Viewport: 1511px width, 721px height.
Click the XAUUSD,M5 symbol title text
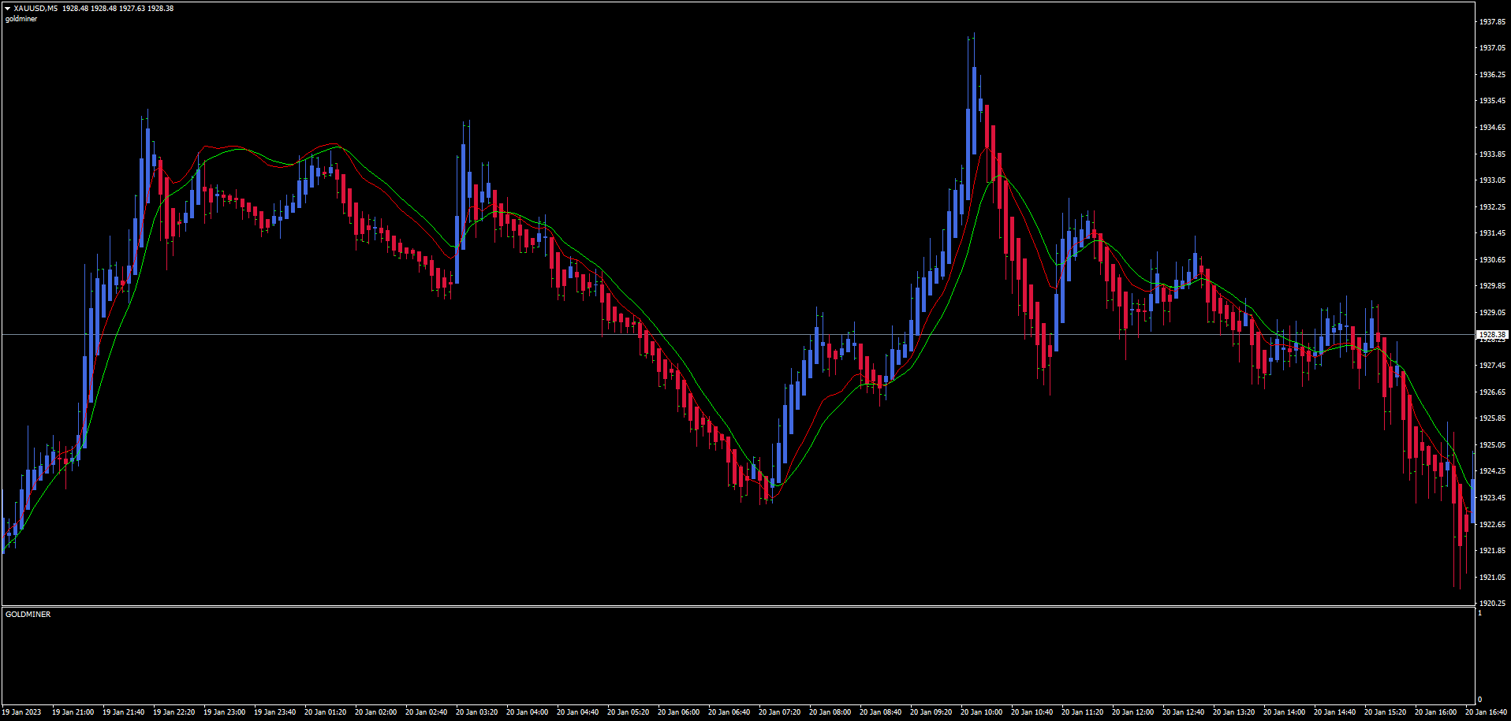tap(35, 9)
